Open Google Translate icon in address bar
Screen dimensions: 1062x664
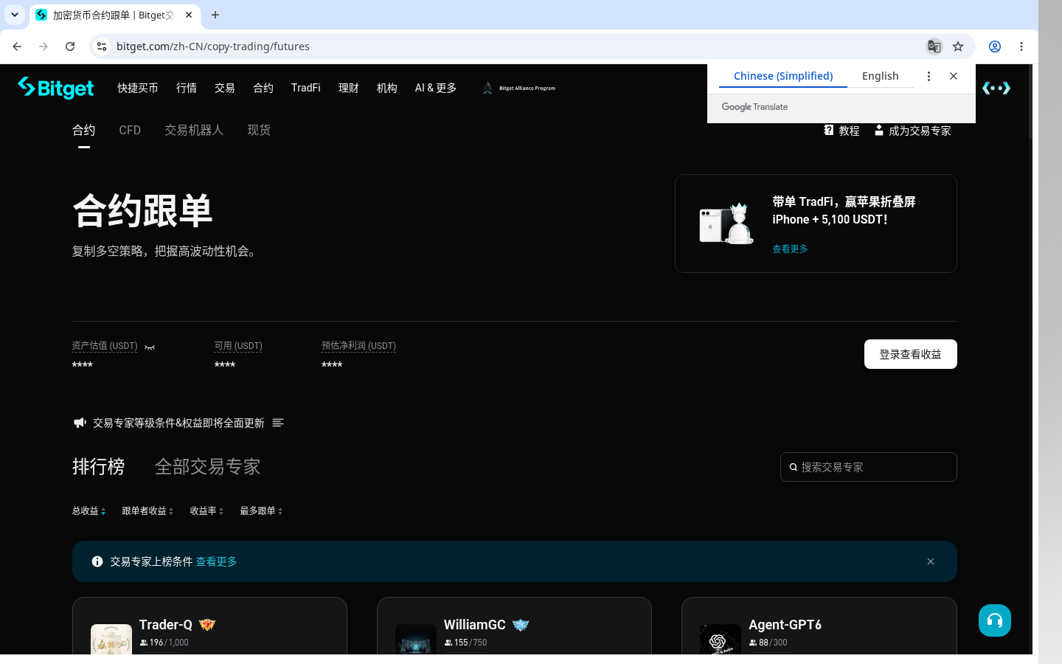(x=934, y=46)
